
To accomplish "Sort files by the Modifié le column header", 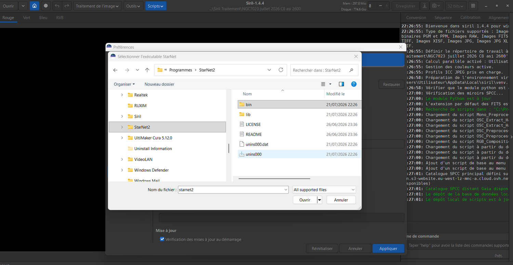I will (336, 94).
